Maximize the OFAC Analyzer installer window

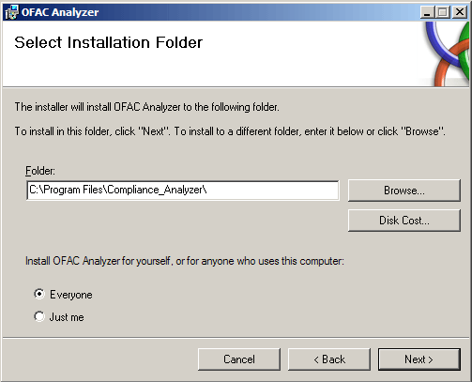point(443,12)
